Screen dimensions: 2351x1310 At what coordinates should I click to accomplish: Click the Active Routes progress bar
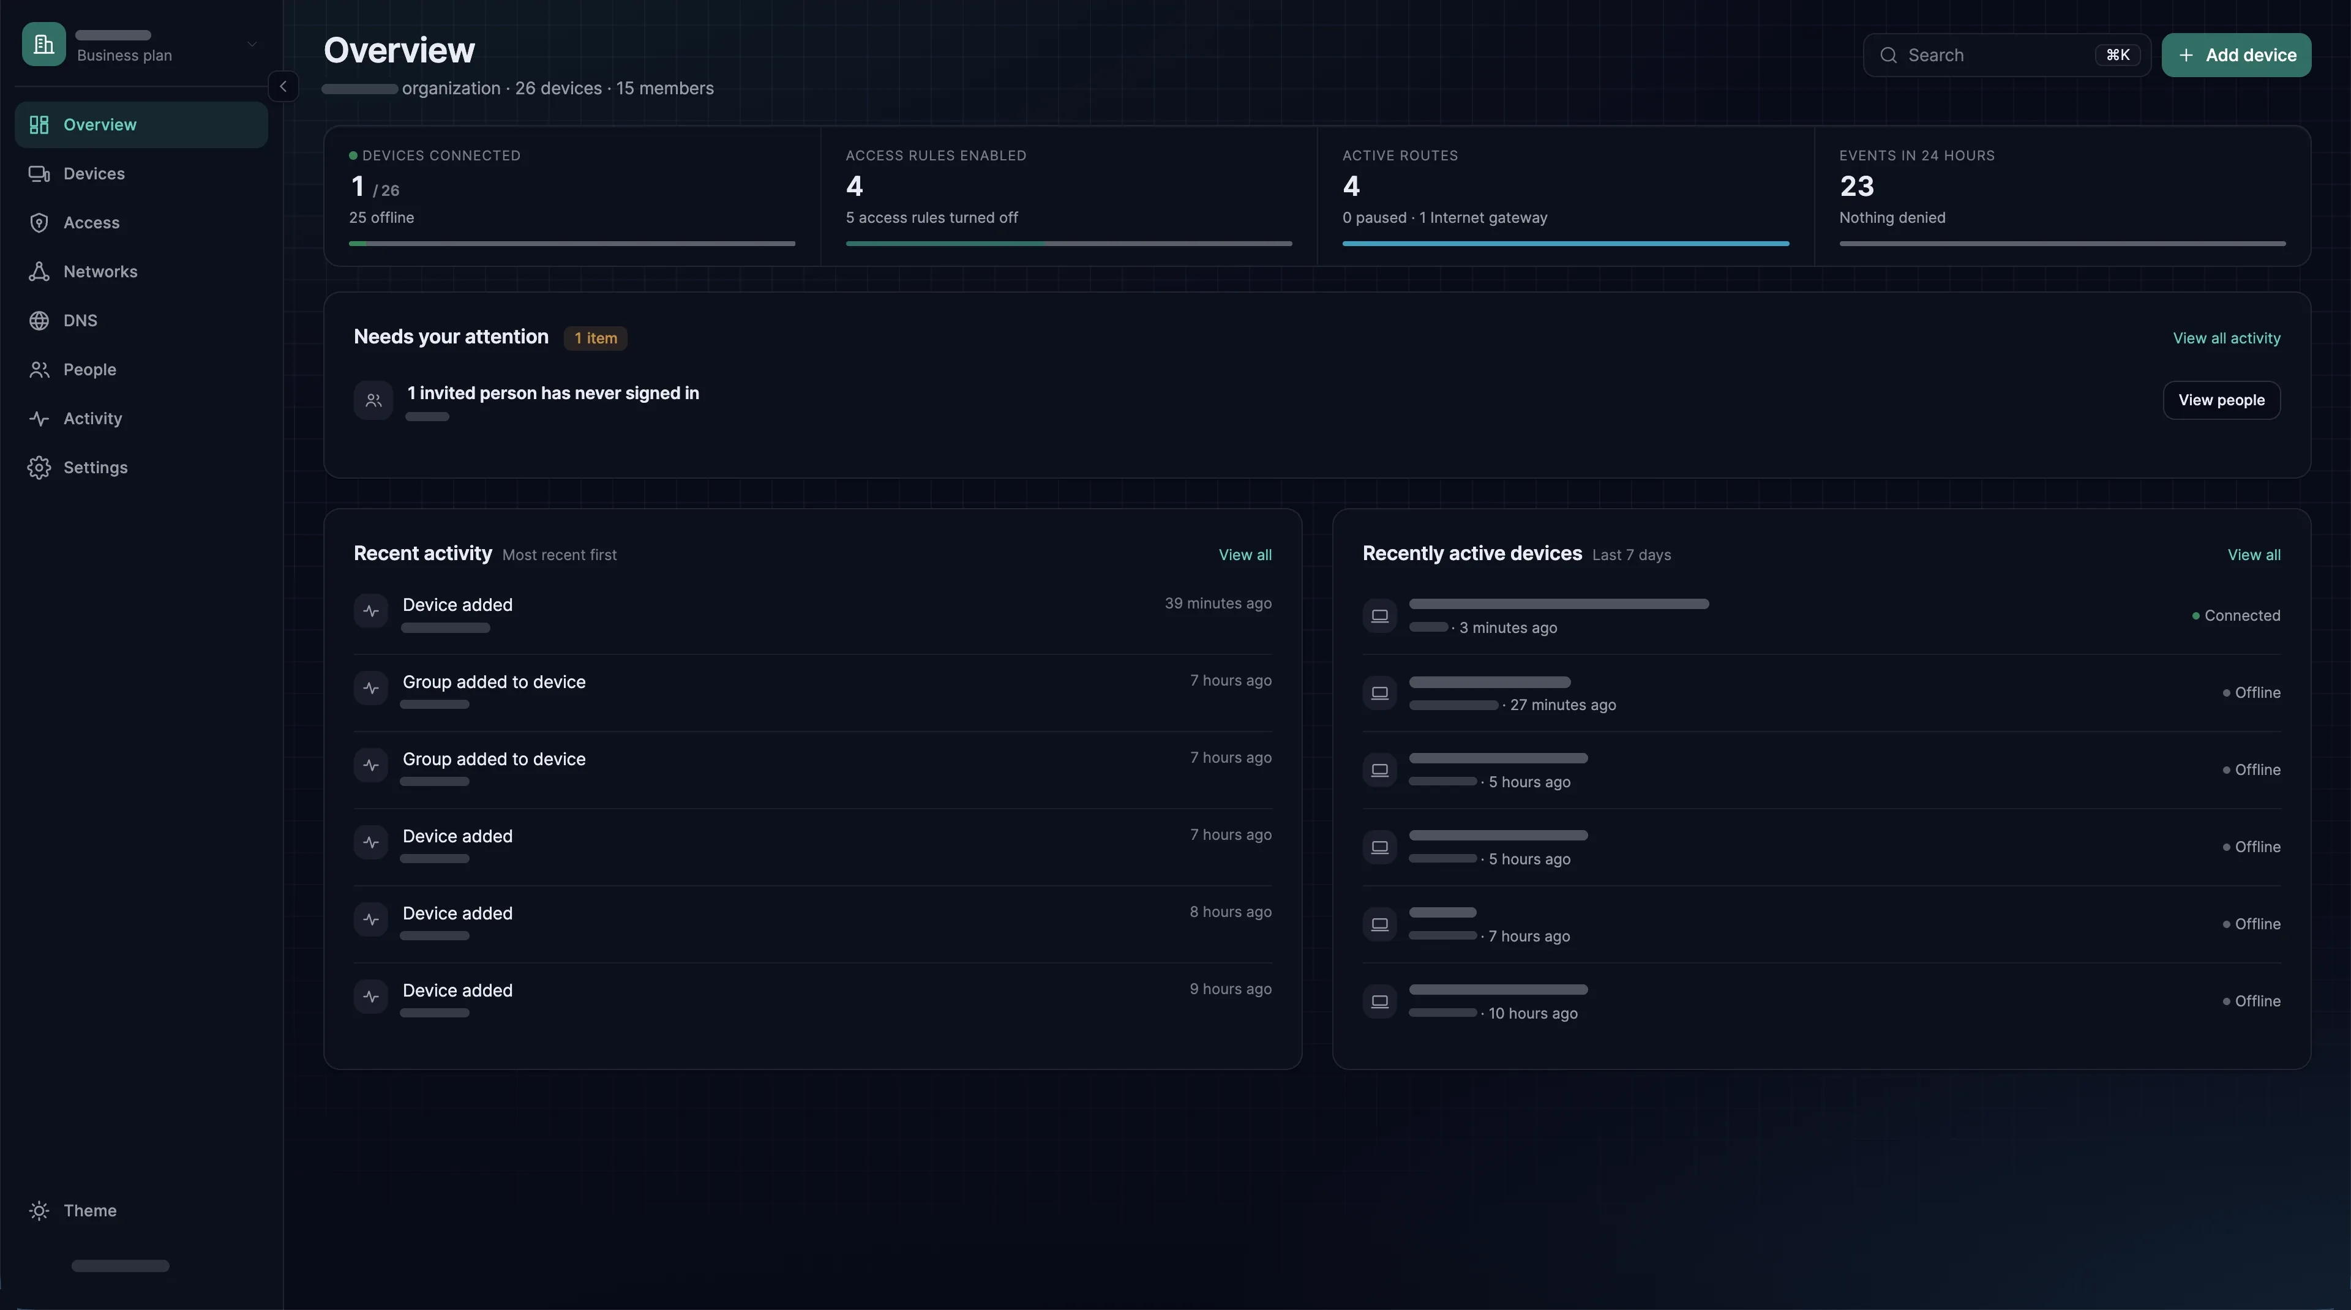coord(1565,244)
